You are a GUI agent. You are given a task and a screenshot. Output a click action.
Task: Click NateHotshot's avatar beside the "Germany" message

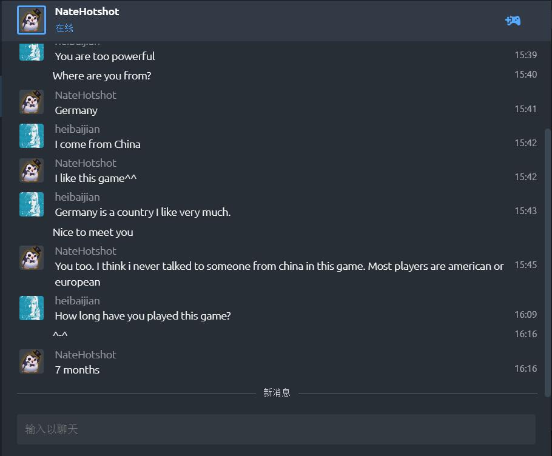[x=32, y=102]
